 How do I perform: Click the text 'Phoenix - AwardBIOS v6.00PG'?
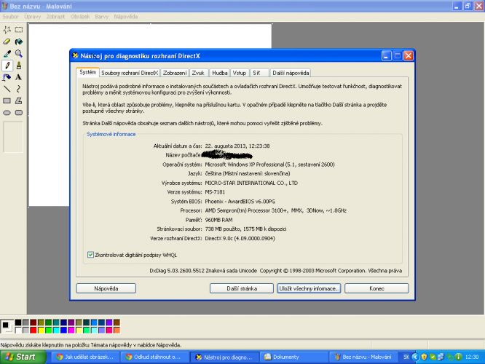click(240, 202)
